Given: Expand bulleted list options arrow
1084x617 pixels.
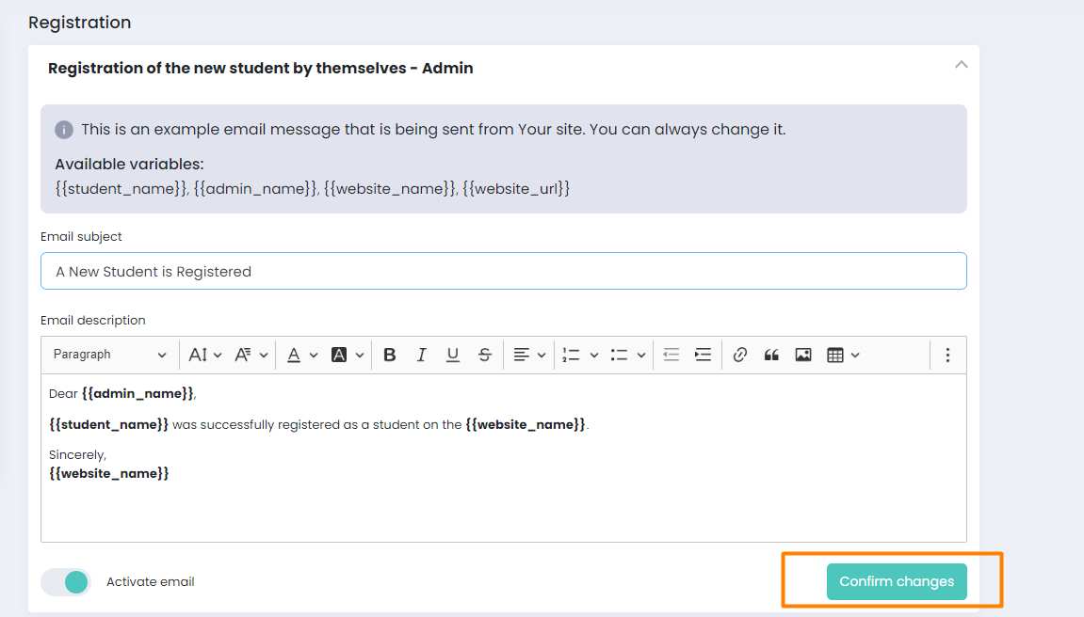Looking at the screenshot, I should click(641, 356).
